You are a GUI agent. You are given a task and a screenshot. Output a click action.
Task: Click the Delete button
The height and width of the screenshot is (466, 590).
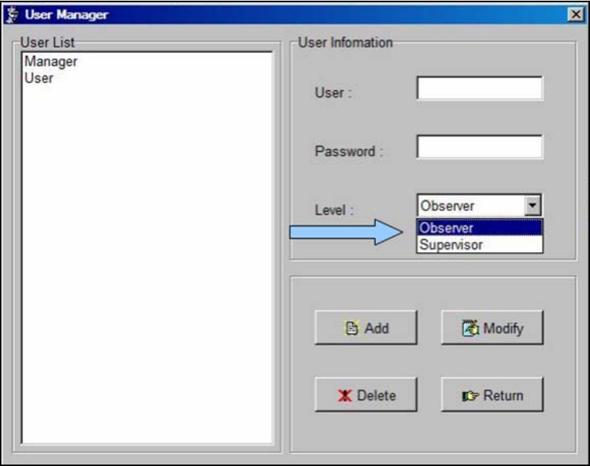366,395
